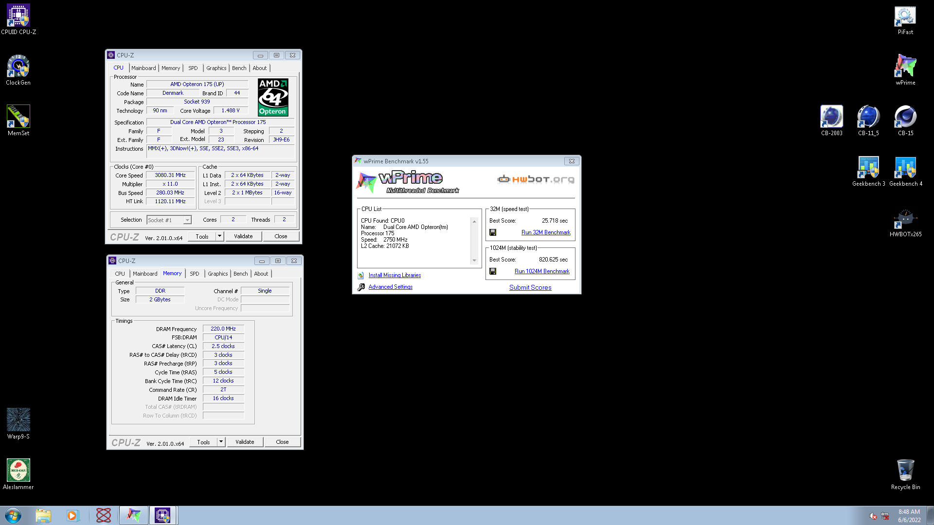The width and height of the screenshot is (934, 525).
Task: Expand Tools dropdown arrow in top CPU-Z
Action: (x=219, y=236)
